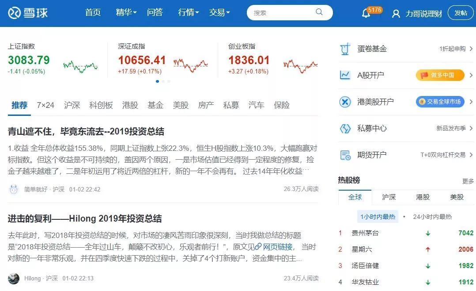This screenshot has height=291, width=476.
Task: Open the 交易 dropdown menu
Action: (219, 13)
